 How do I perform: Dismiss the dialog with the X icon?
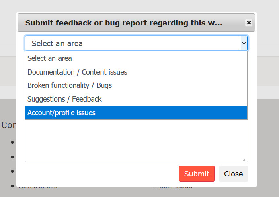[x=249, y=23]
